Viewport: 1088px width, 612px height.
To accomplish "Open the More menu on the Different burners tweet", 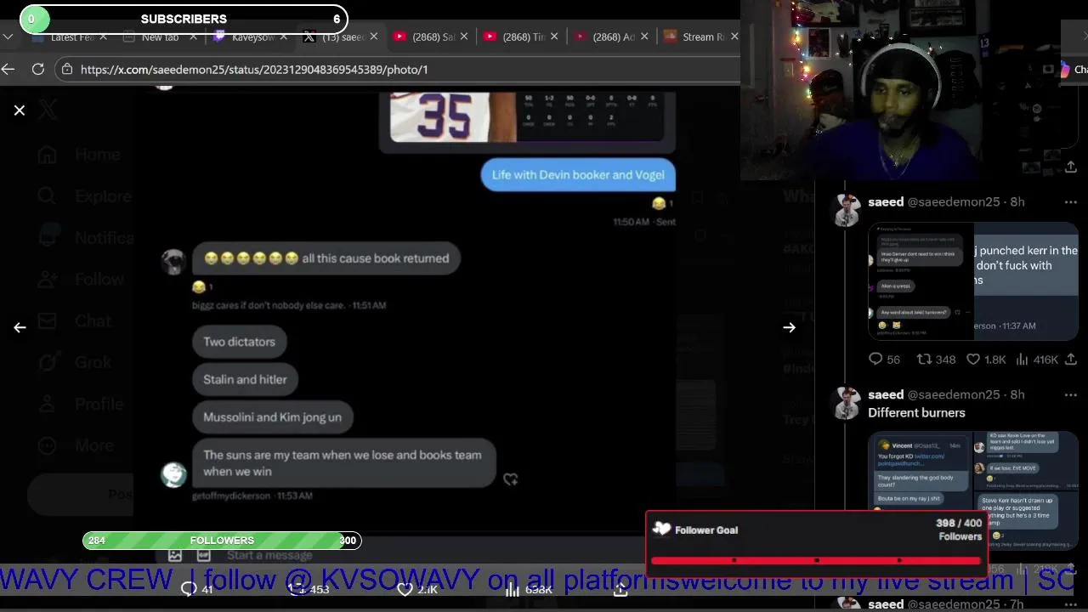I will [1071, 395].
